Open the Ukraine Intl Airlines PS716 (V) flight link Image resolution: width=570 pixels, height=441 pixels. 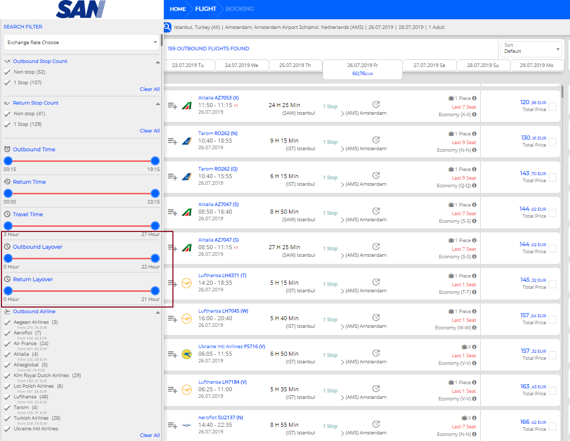(231, 347)
